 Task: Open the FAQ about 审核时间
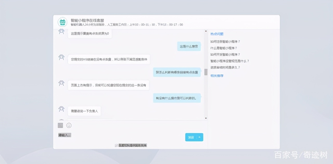pos(225,67)
